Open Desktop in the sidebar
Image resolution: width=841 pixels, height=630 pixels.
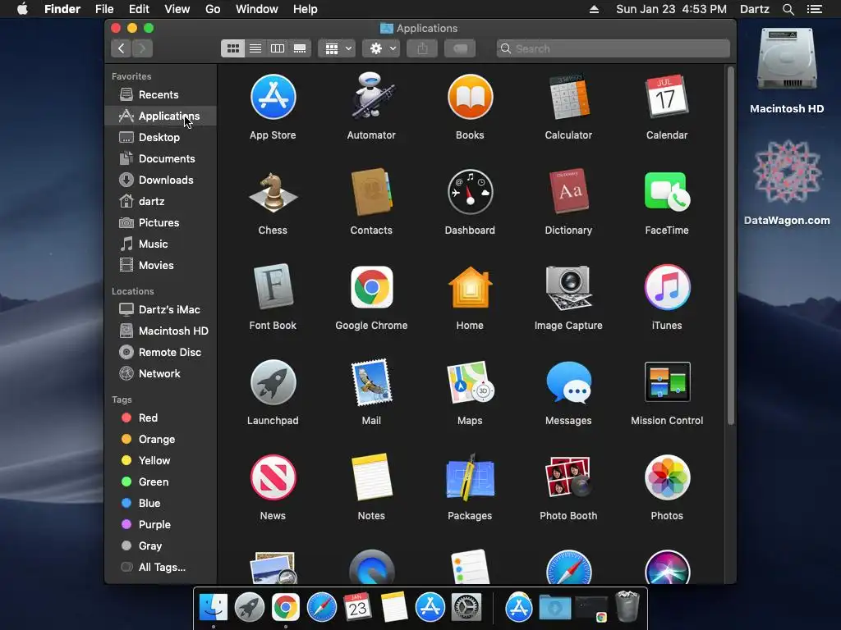(160, 138)
